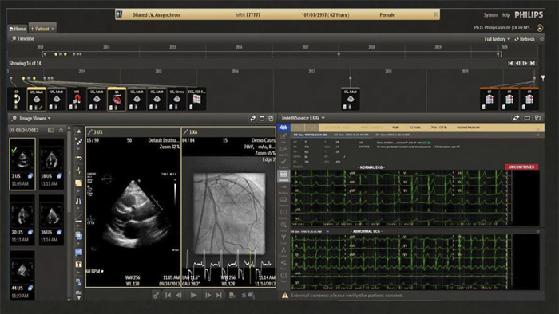Click the ECG checkmark confirm icon

(283, 162)
